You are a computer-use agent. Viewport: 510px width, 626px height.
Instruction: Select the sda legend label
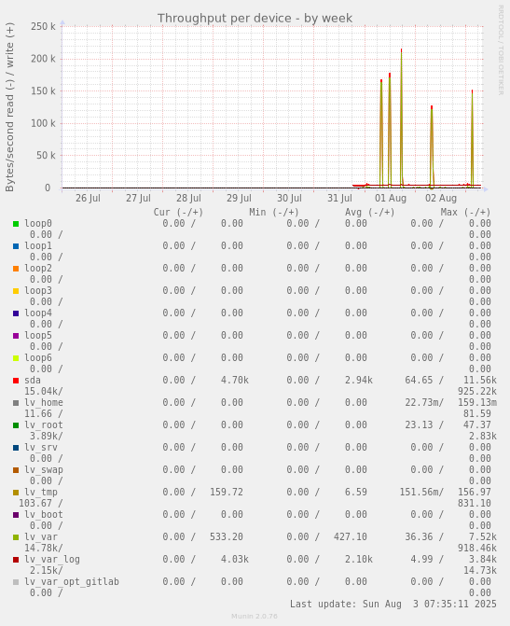[33, 380]
